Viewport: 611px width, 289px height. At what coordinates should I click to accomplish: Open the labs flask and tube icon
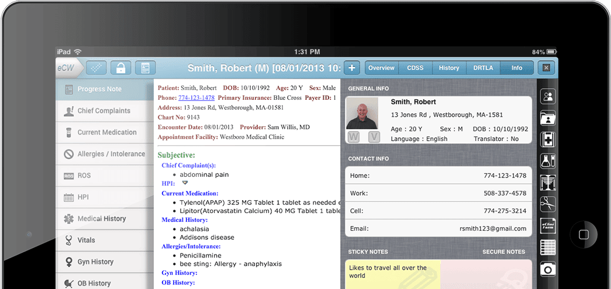tap(548, 161)
